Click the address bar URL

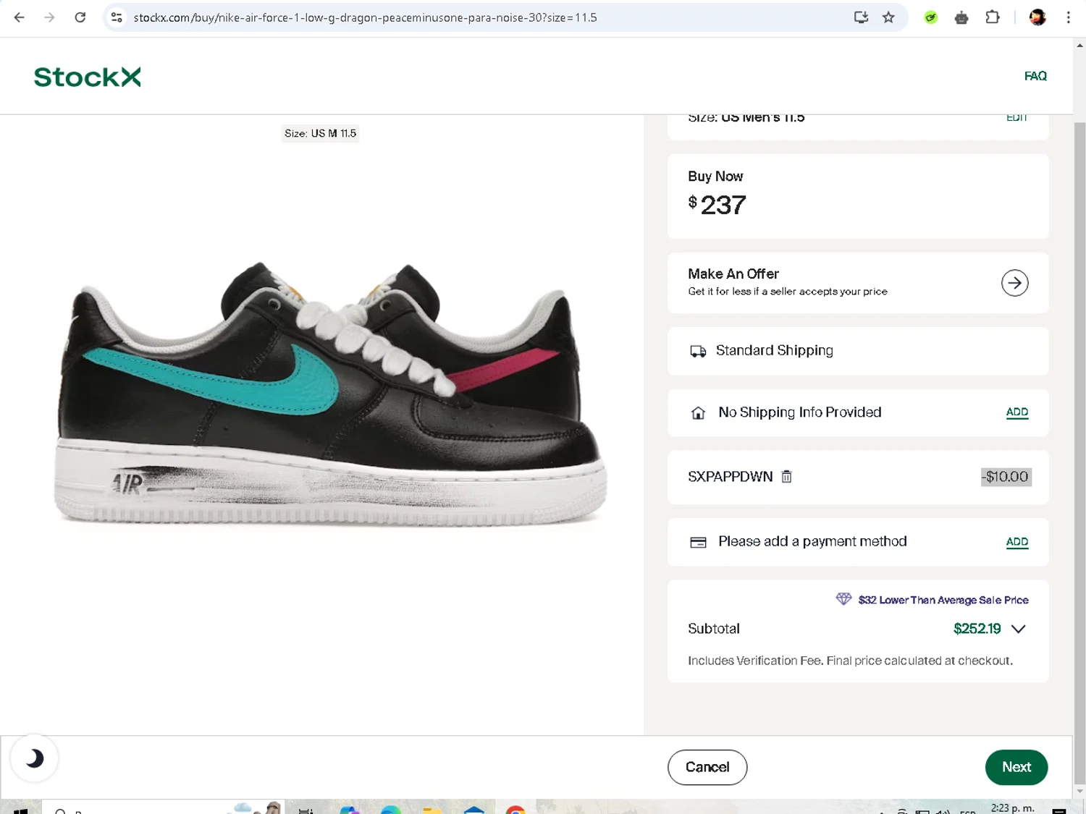tap(366, 17)
